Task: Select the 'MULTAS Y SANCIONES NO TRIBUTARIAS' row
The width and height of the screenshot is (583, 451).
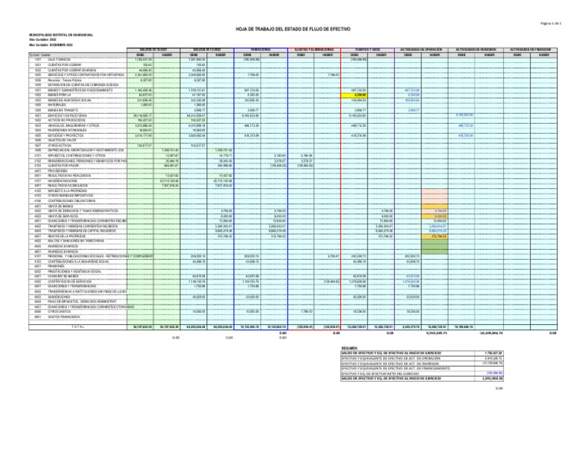Action: pyautogui.click(x=293, y=241)
